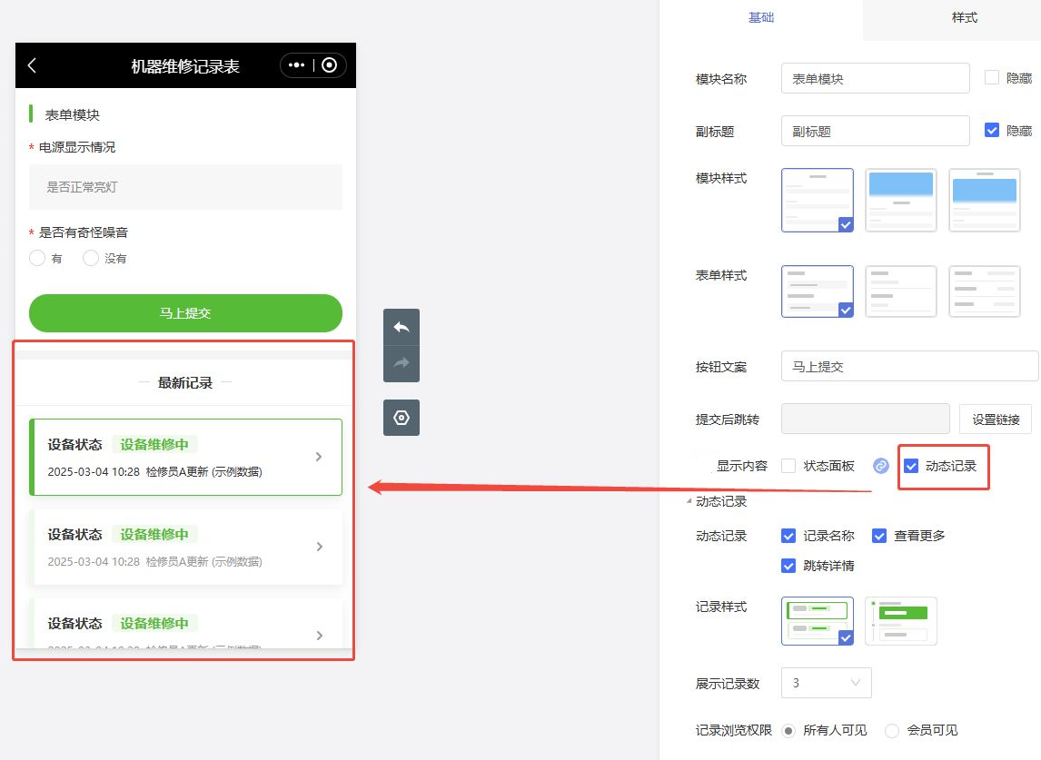Click the blue link icon beside 状态面板
Viewport: 1041px width, 760px height.
(880, 466)
